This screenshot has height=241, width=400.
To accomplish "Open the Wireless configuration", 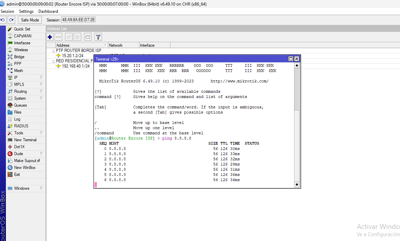I will pyautogui.click(x=21, y=50).
